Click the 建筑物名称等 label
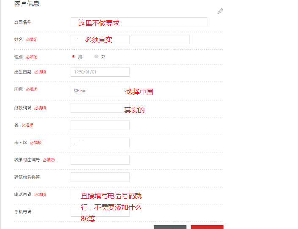Viewport: 298px width, 229px height. point(27,177)
